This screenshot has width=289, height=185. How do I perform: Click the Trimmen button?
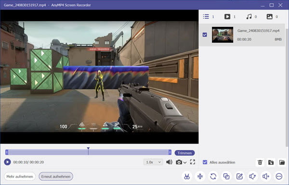point(184,153)
